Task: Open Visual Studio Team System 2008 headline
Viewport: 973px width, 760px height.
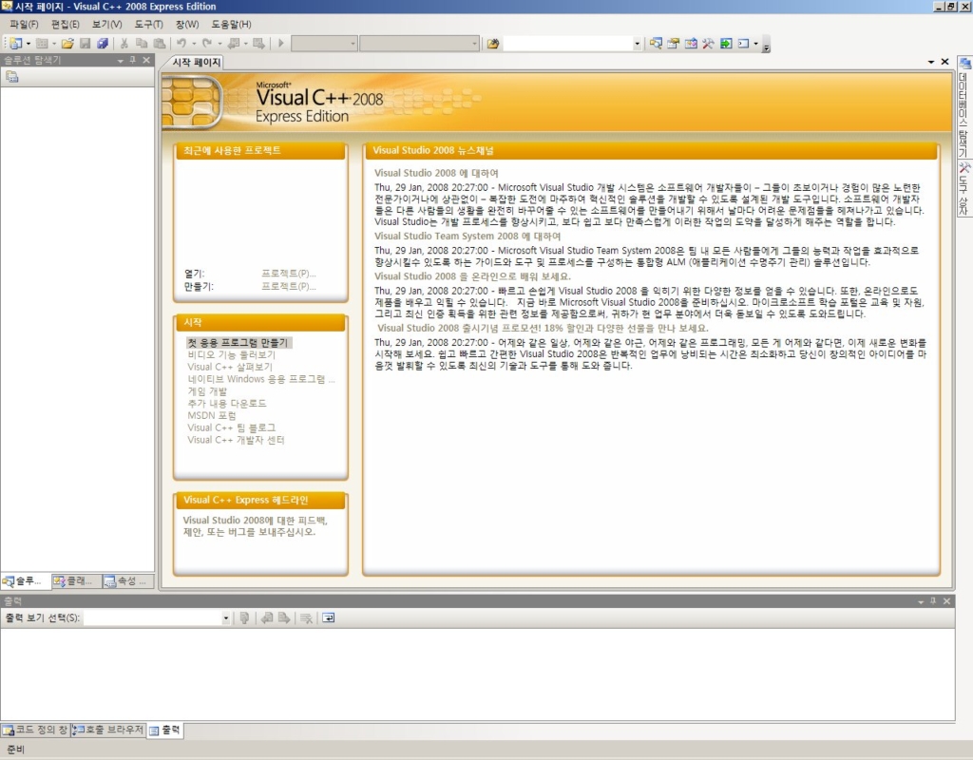Action: [x=467, y=236]
